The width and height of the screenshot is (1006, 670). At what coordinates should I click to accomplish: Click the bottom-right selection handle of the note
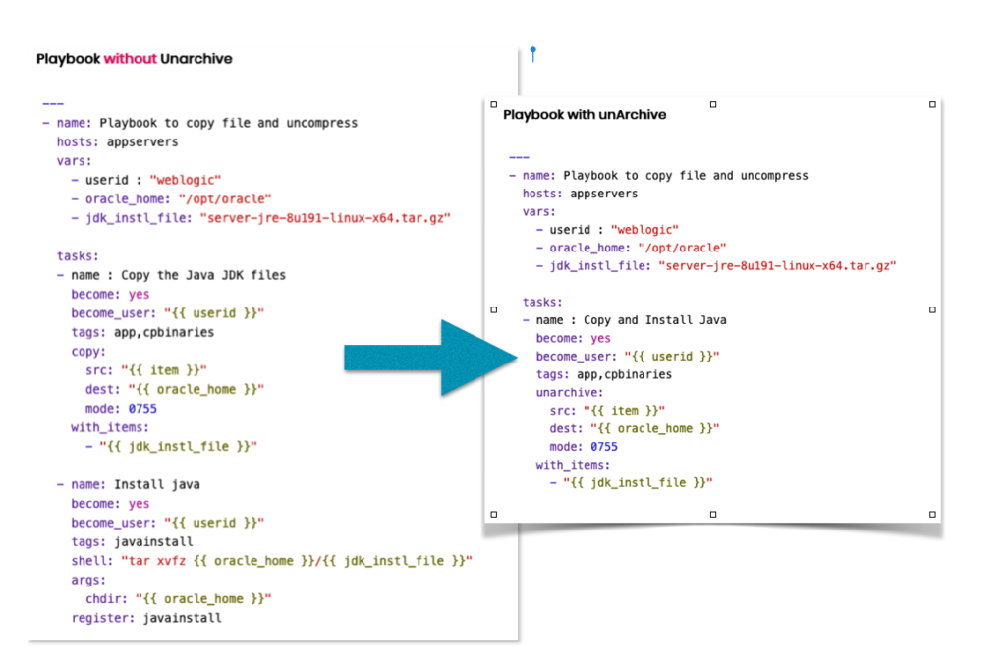[930, 512]
